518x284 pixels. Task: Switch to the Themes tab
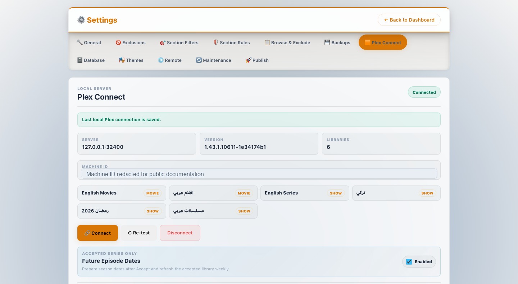[131, 60]
